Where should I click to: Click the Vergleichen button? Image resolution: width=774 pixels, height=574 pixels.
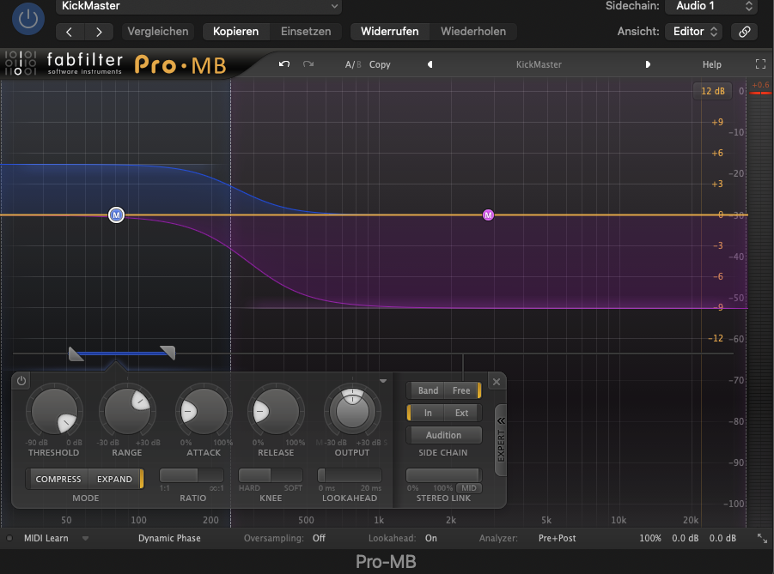click(158, 32)
